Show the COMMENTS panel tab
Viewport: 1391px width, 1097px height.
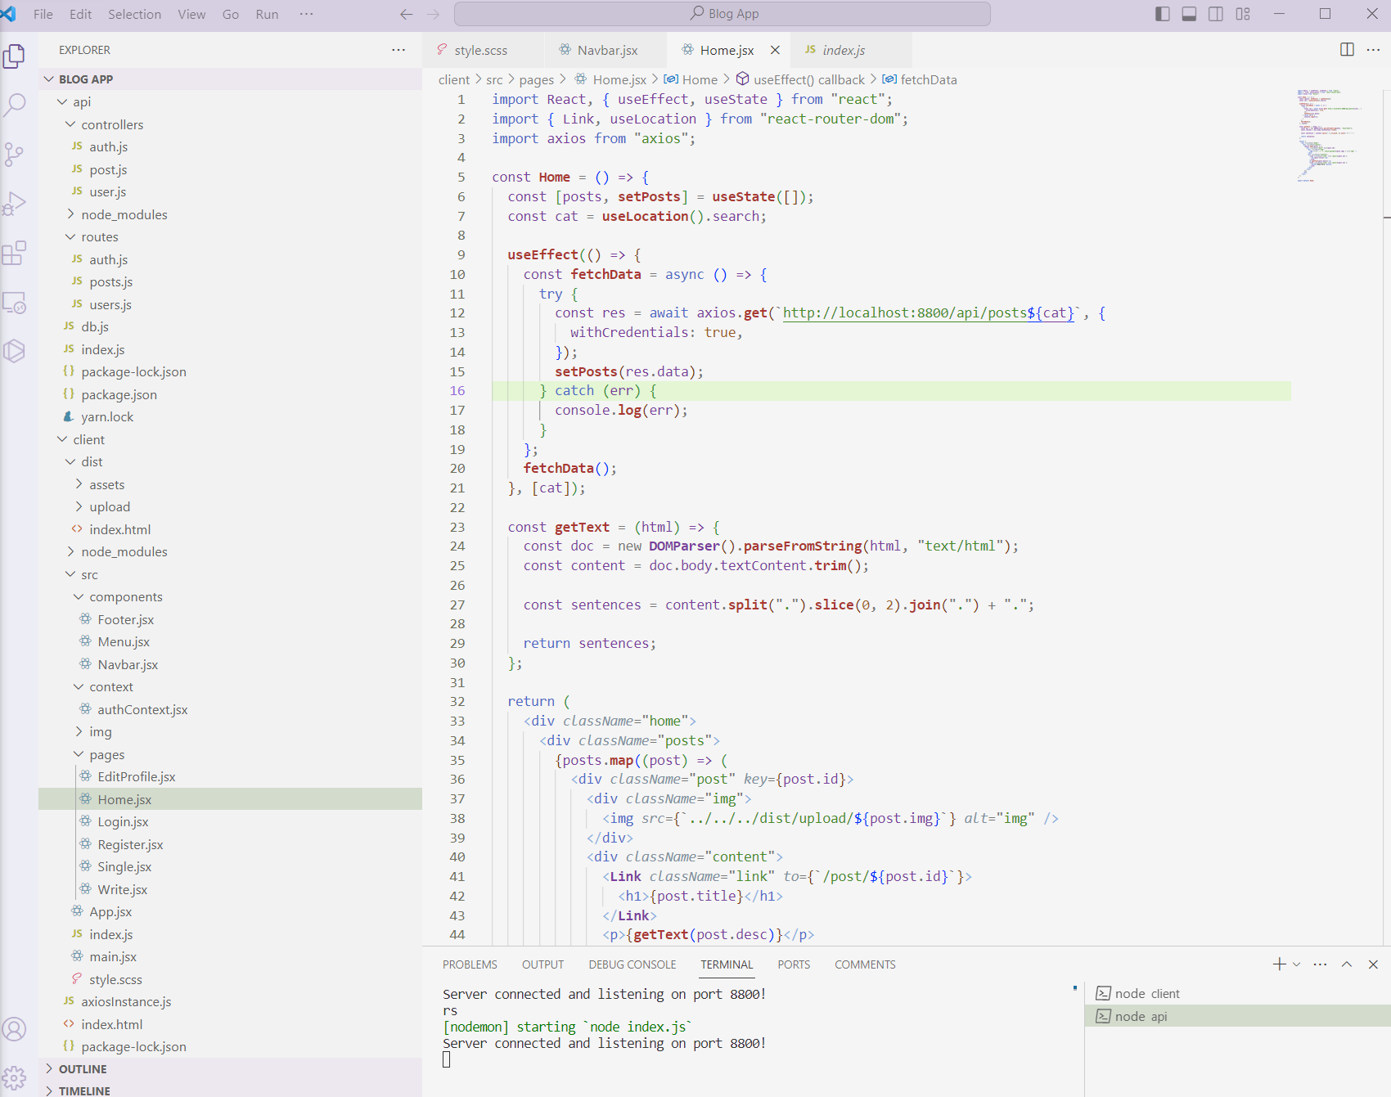pos(865,964)
